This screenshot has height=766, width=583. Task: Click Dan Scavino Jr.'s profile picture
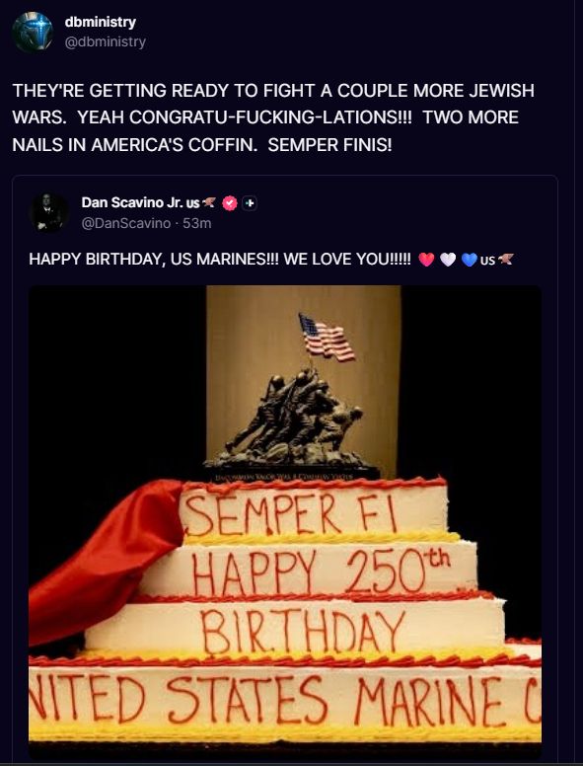pyautogui.click(x=48, y=212)
